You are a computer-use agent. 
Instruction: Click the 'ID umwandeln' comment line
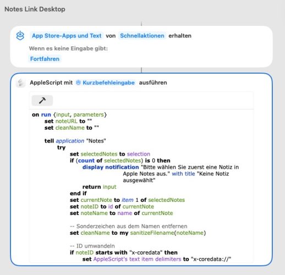coord(92,246)
